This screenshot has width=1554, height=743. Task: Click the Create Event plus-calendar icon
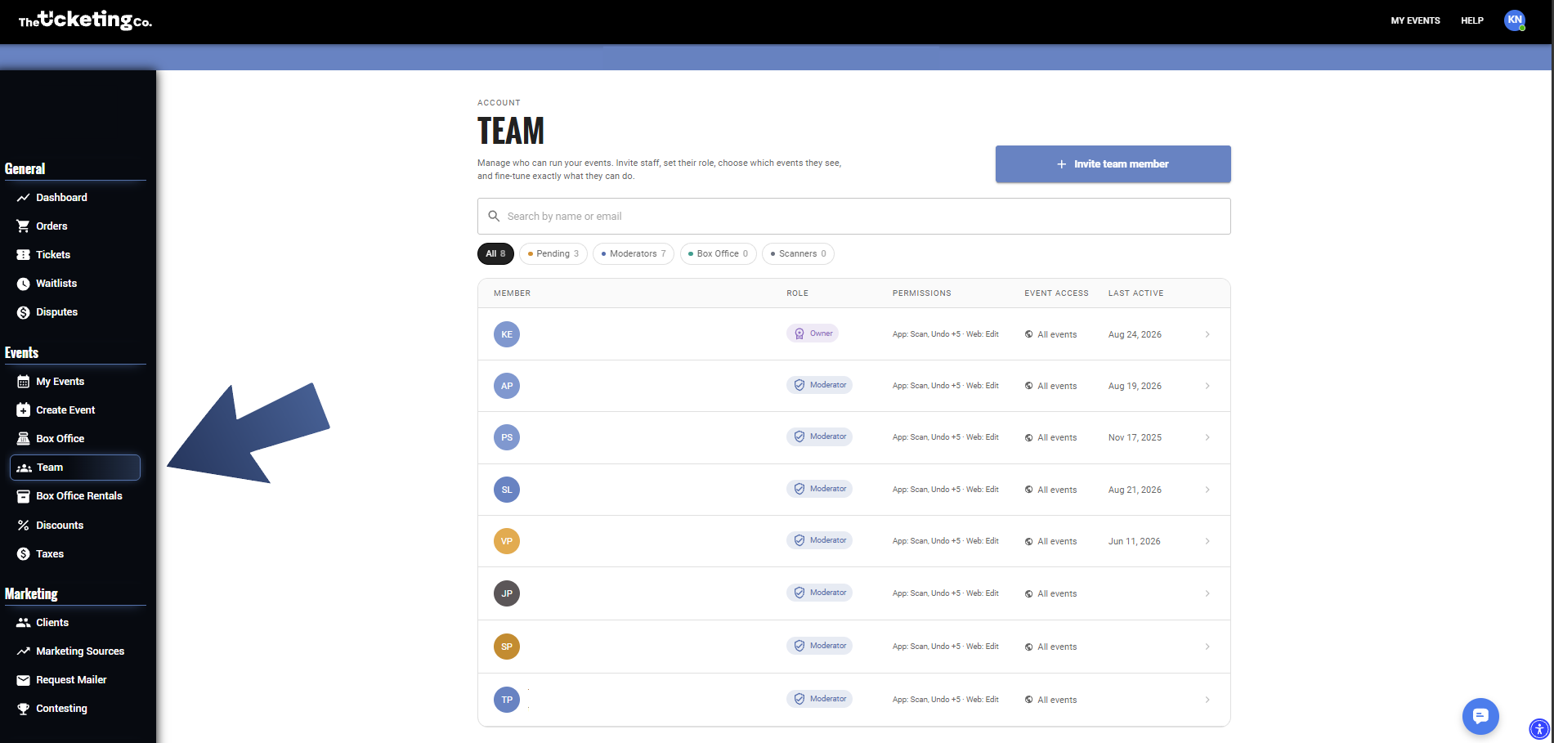click(23, 410)
